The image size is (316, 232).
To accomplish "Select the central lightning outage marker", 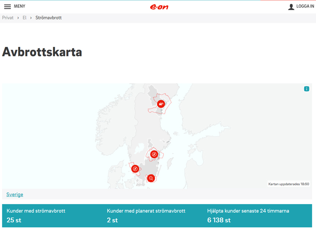I will pos(154,154).
